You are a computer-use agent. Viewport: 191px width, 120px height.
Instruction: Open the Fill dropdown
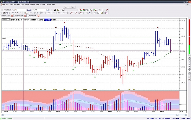(73, 7)
